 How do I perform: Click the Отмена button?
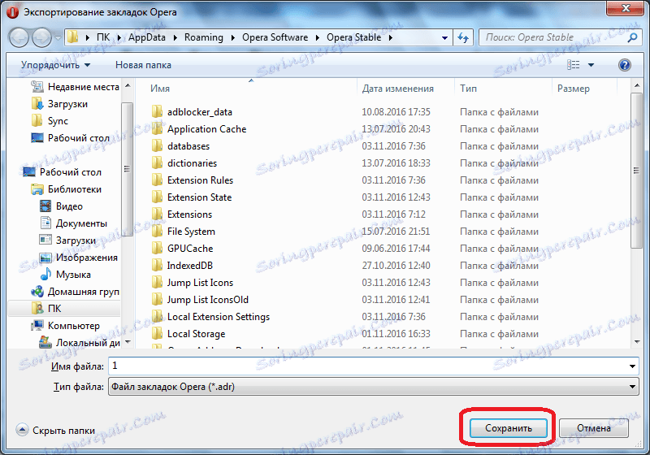(594, 428)
